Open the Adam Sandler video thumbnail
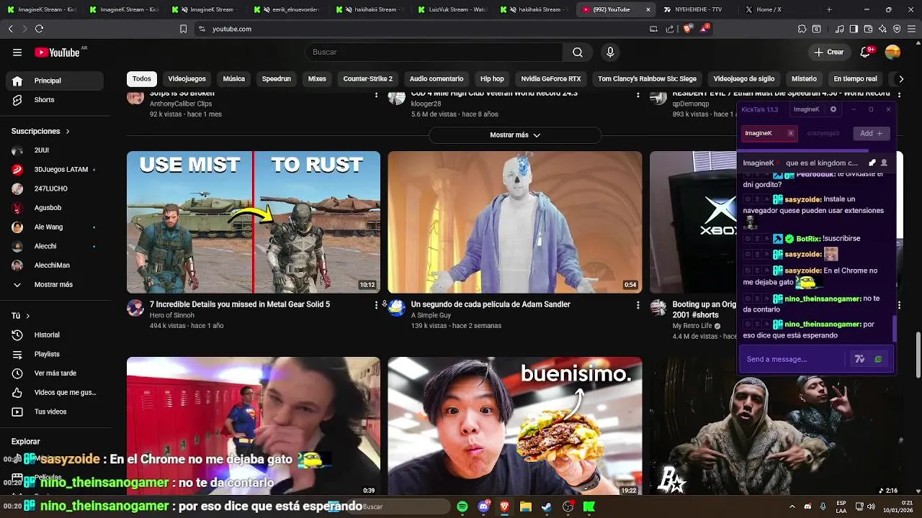The height and width of the screenshot is (518, 922). click(515, 222)
